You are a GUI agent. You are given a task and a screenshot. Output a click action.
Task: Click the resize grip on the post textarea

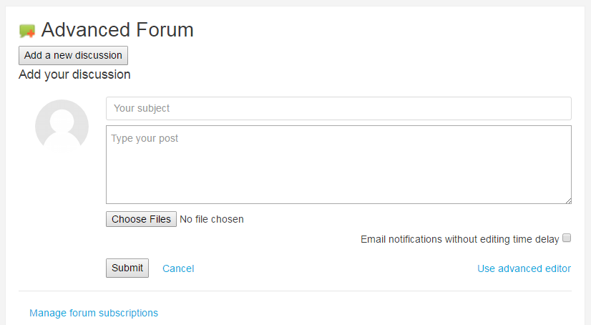point(568,200)
